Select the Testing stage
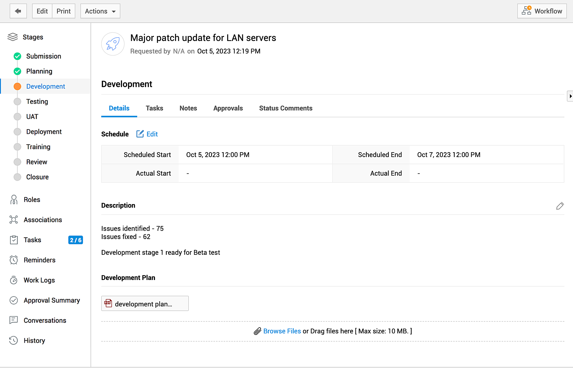 coord(37,101)
